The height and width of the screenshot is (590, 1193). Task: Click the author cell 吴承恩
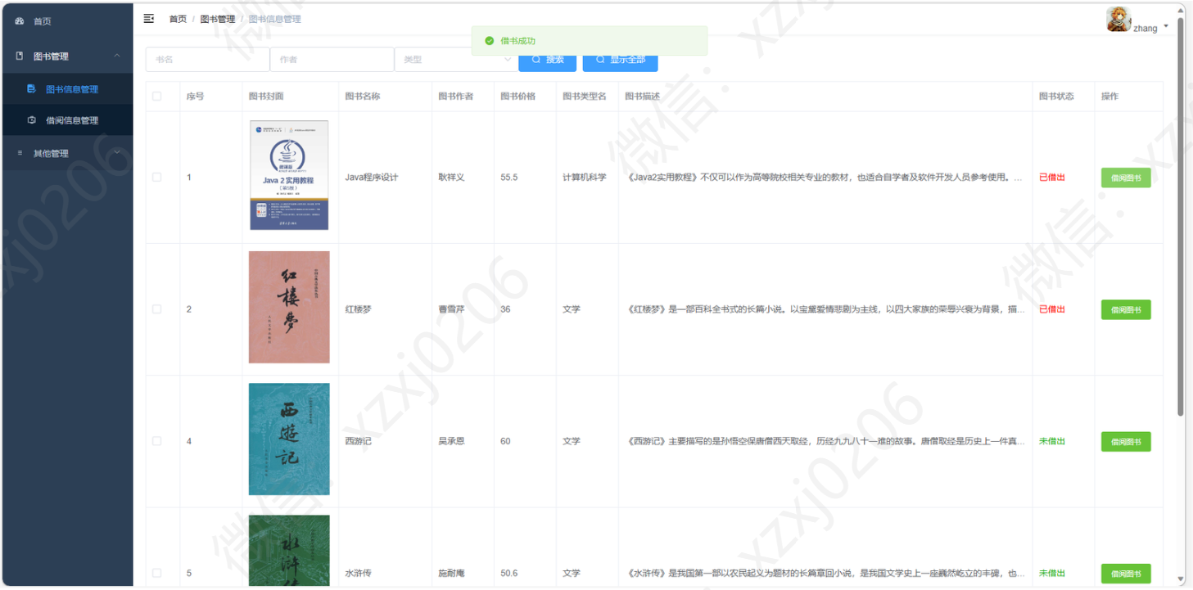(451, 441)
